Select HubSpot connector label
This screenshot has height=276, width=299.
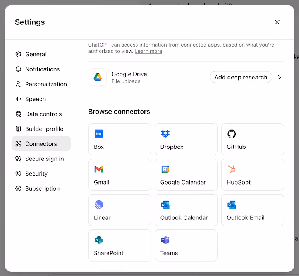(x=239, y=182)
